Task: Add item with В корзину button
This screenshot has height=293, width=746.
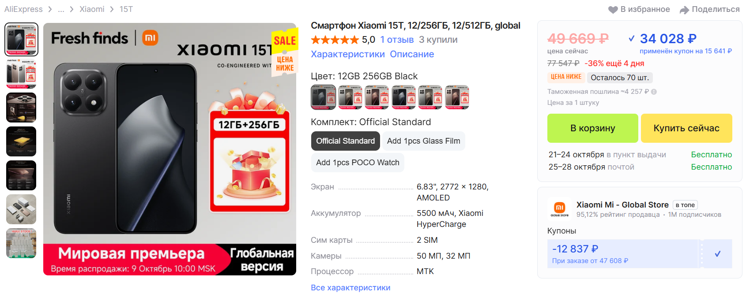Action: click(x=593, y=128)
